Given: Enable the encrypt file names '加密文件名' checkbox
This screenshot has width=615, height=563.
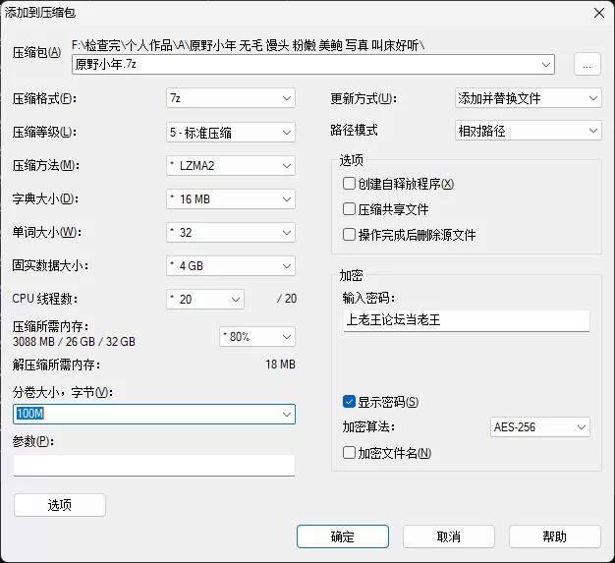Looking at the screenshot, I should tap(349, 453).
